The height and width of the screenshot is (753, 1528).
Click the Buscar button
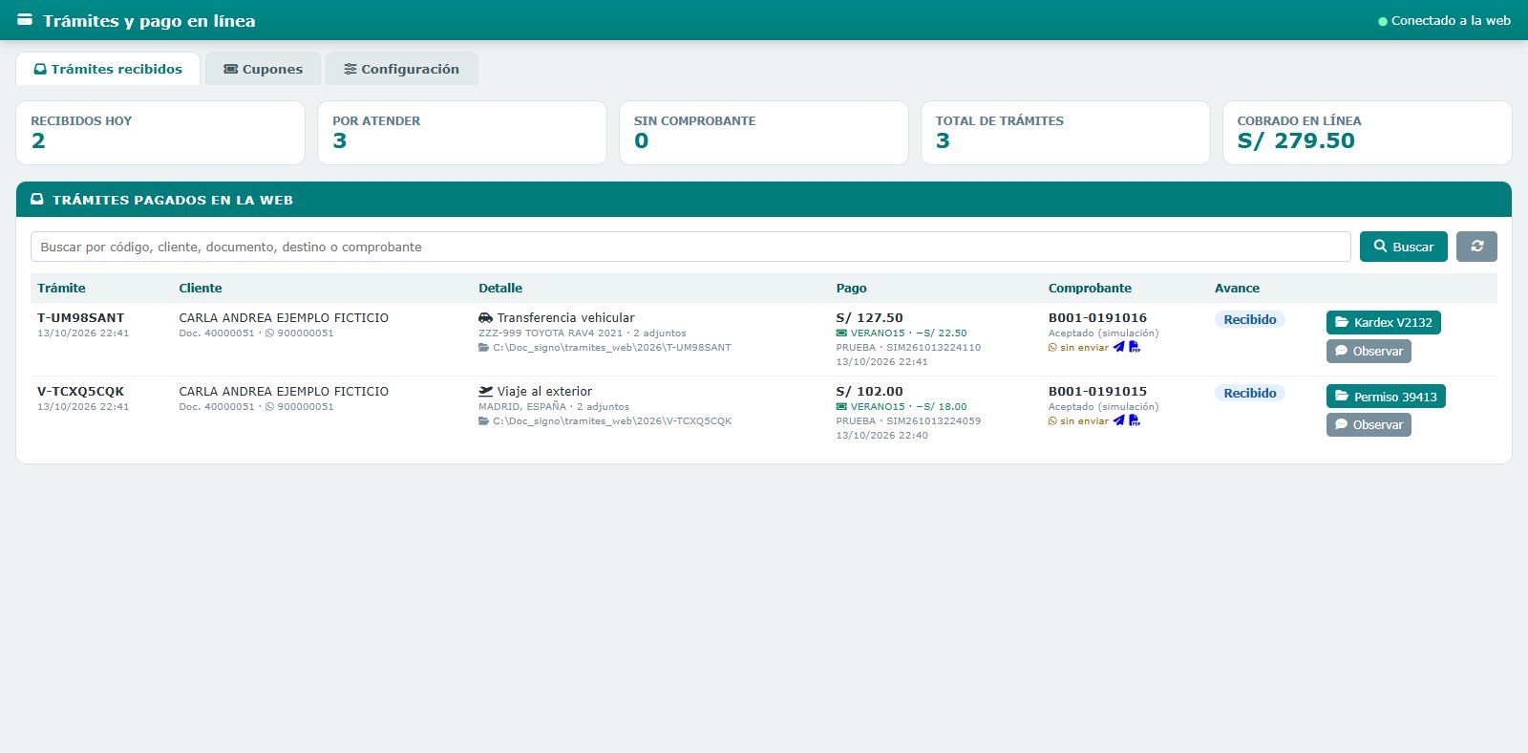tap(1404, 247)
